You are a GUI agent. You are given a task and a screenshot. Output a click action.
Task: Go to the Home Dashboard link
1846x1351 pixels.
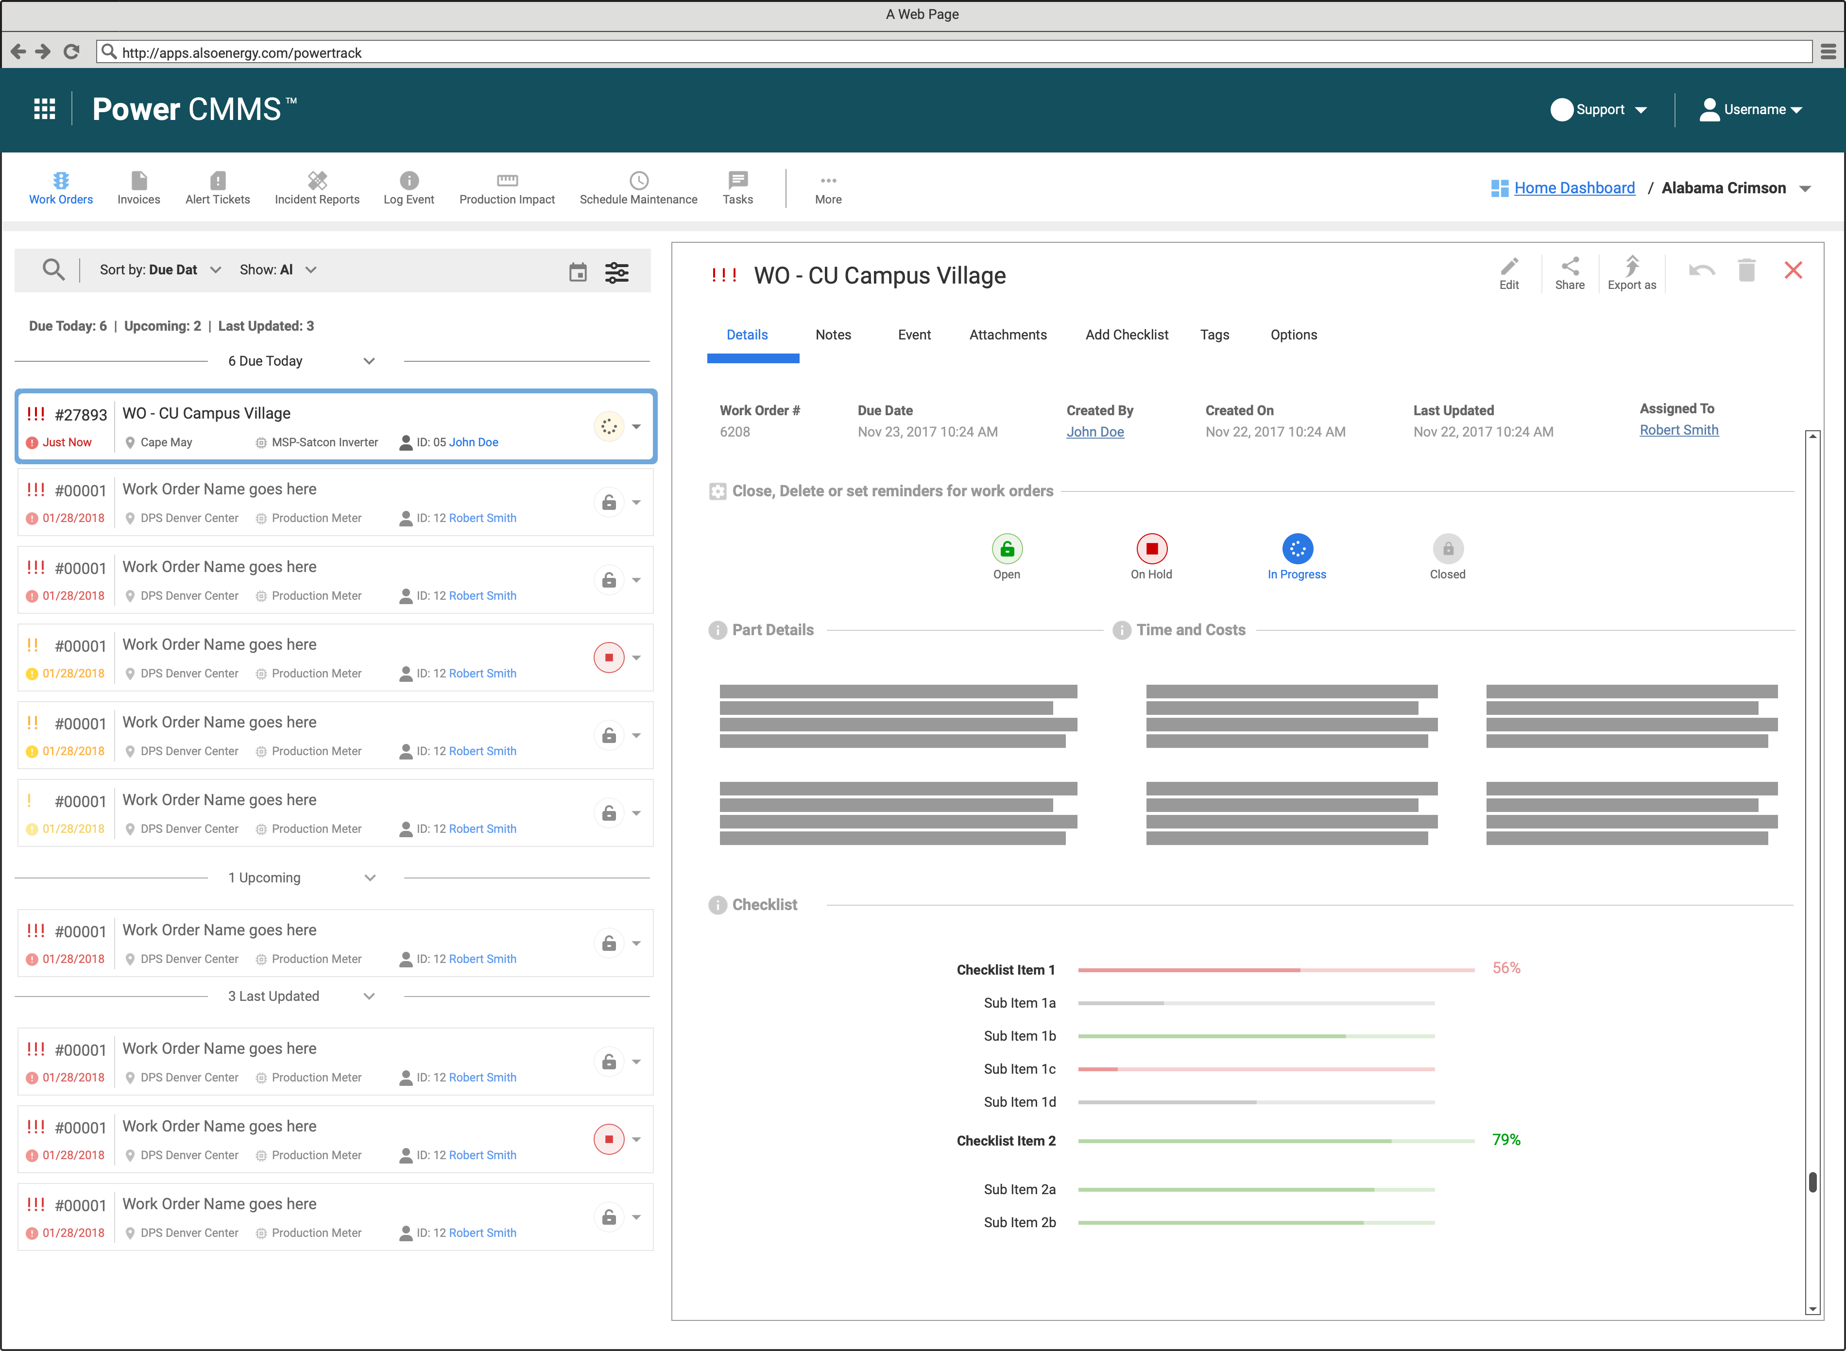1573,187
